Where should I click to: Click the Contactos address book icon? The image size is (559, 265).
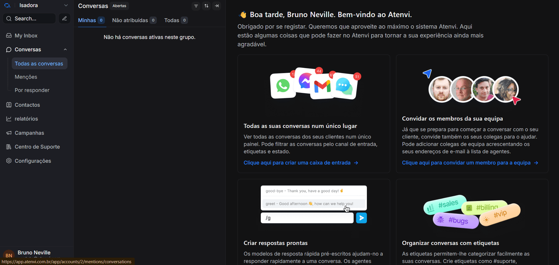point(9,105)
